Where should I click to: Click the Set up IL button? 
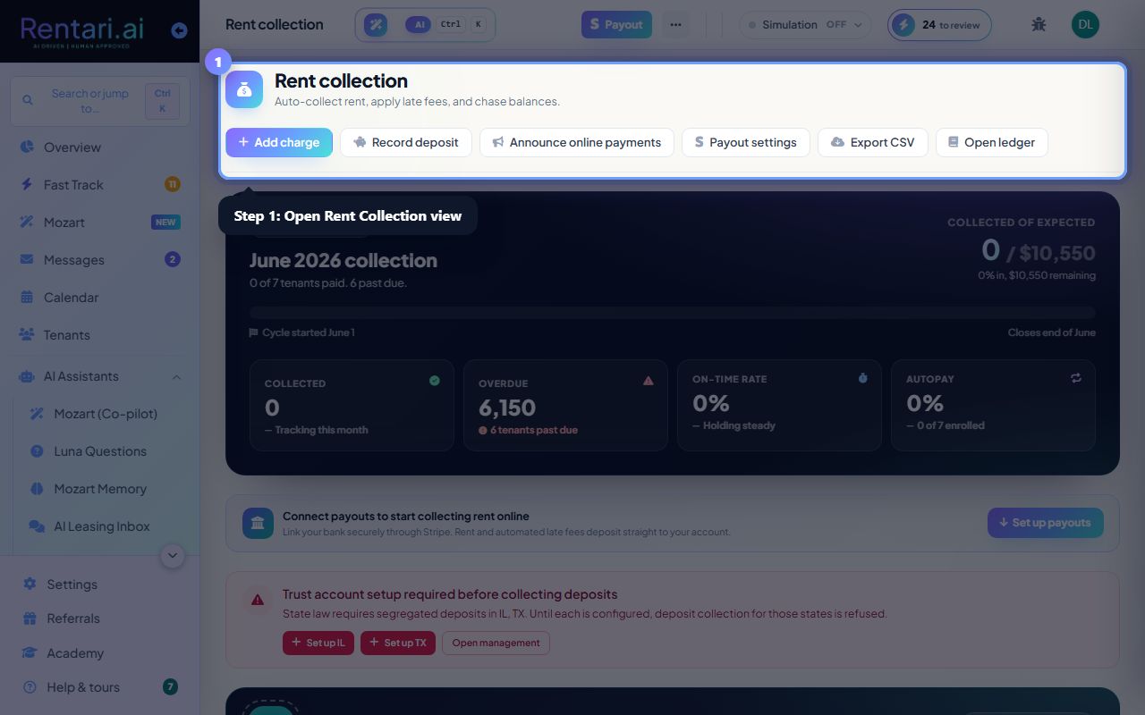tap(318, 643)
